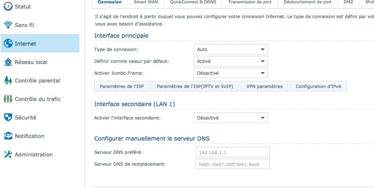
Task: Click the Paramètres de l'ISP button
Action: pyautogui.click(x=122, y=87)
